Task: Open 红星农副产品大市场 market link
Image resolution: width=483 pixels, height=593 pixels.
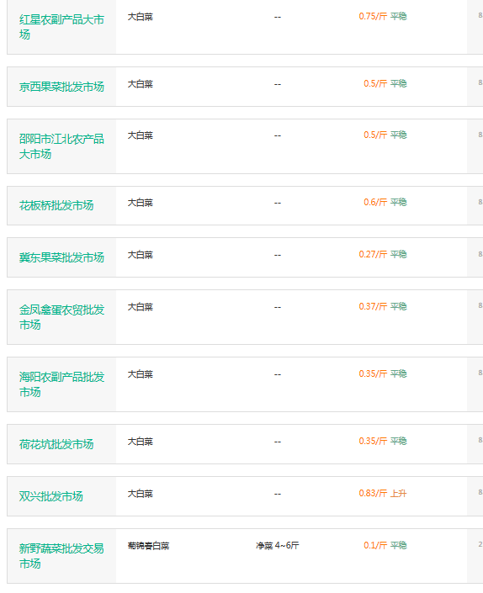Action: 61,27
